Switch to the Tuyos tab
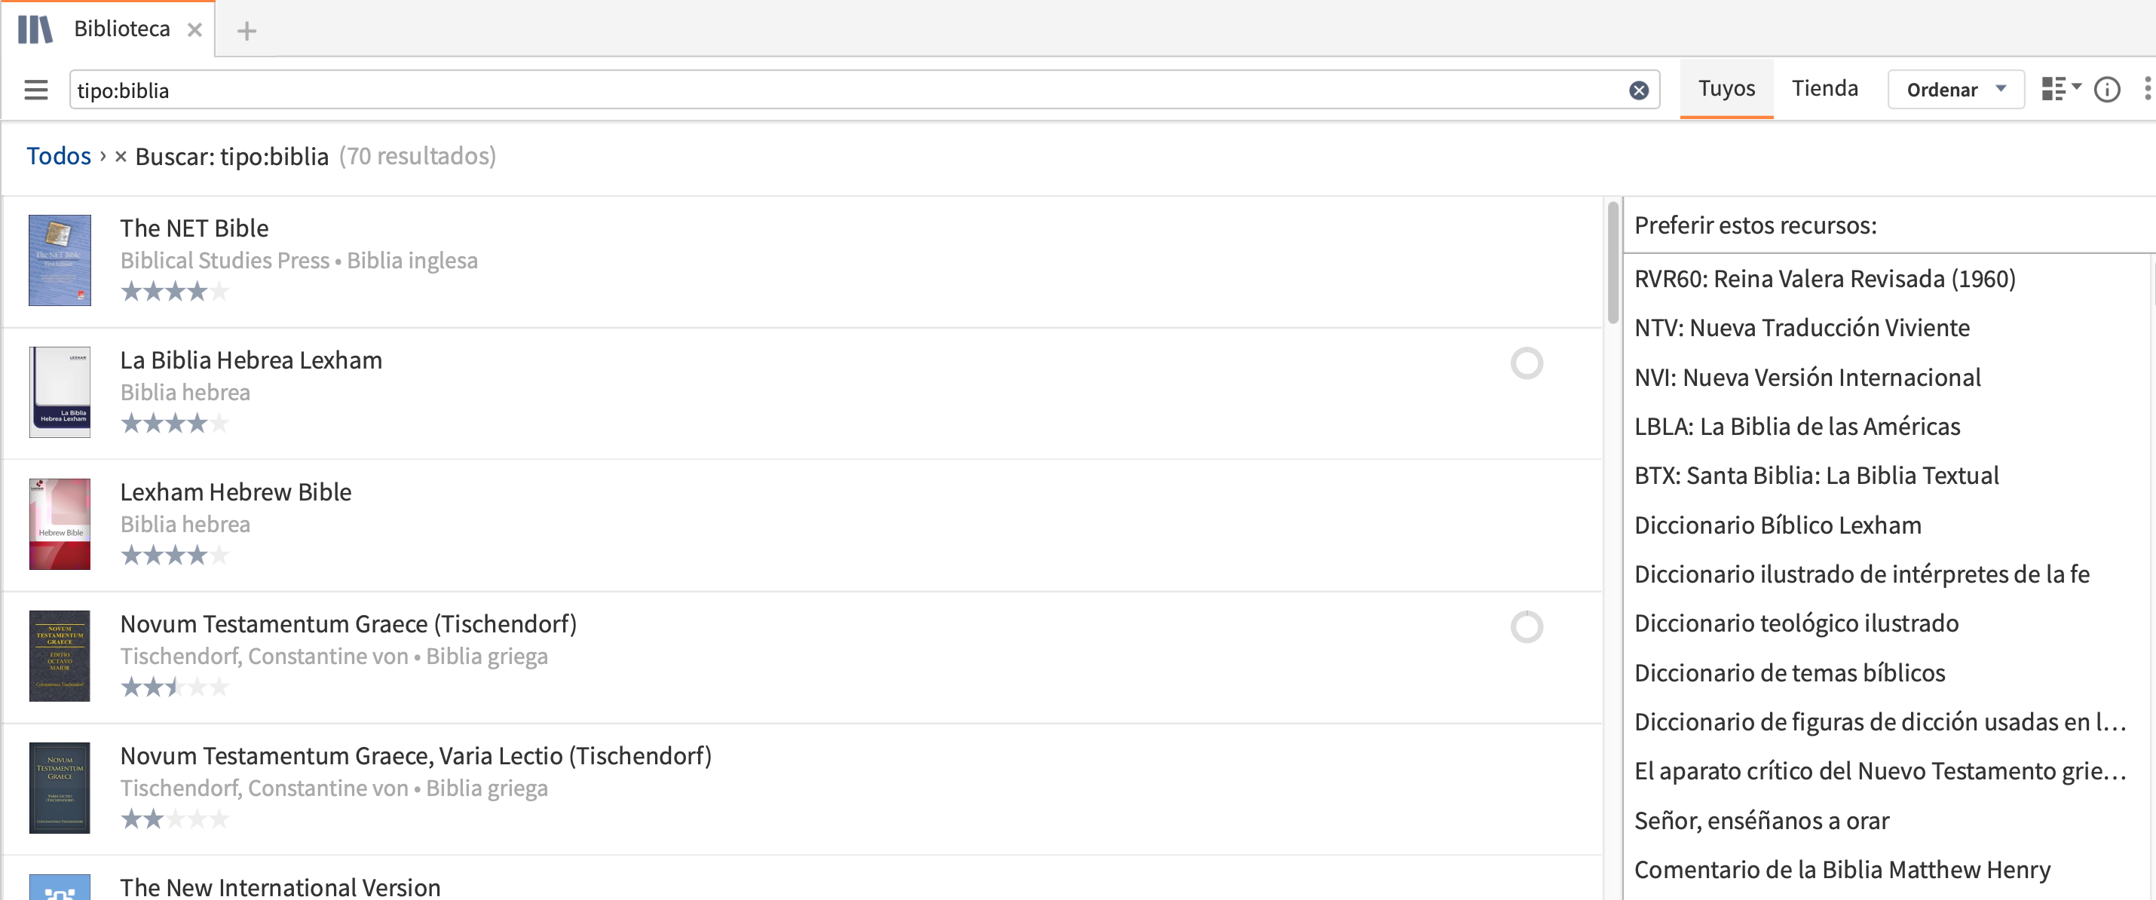The image size is (2156, 900). coord(1726,89)
